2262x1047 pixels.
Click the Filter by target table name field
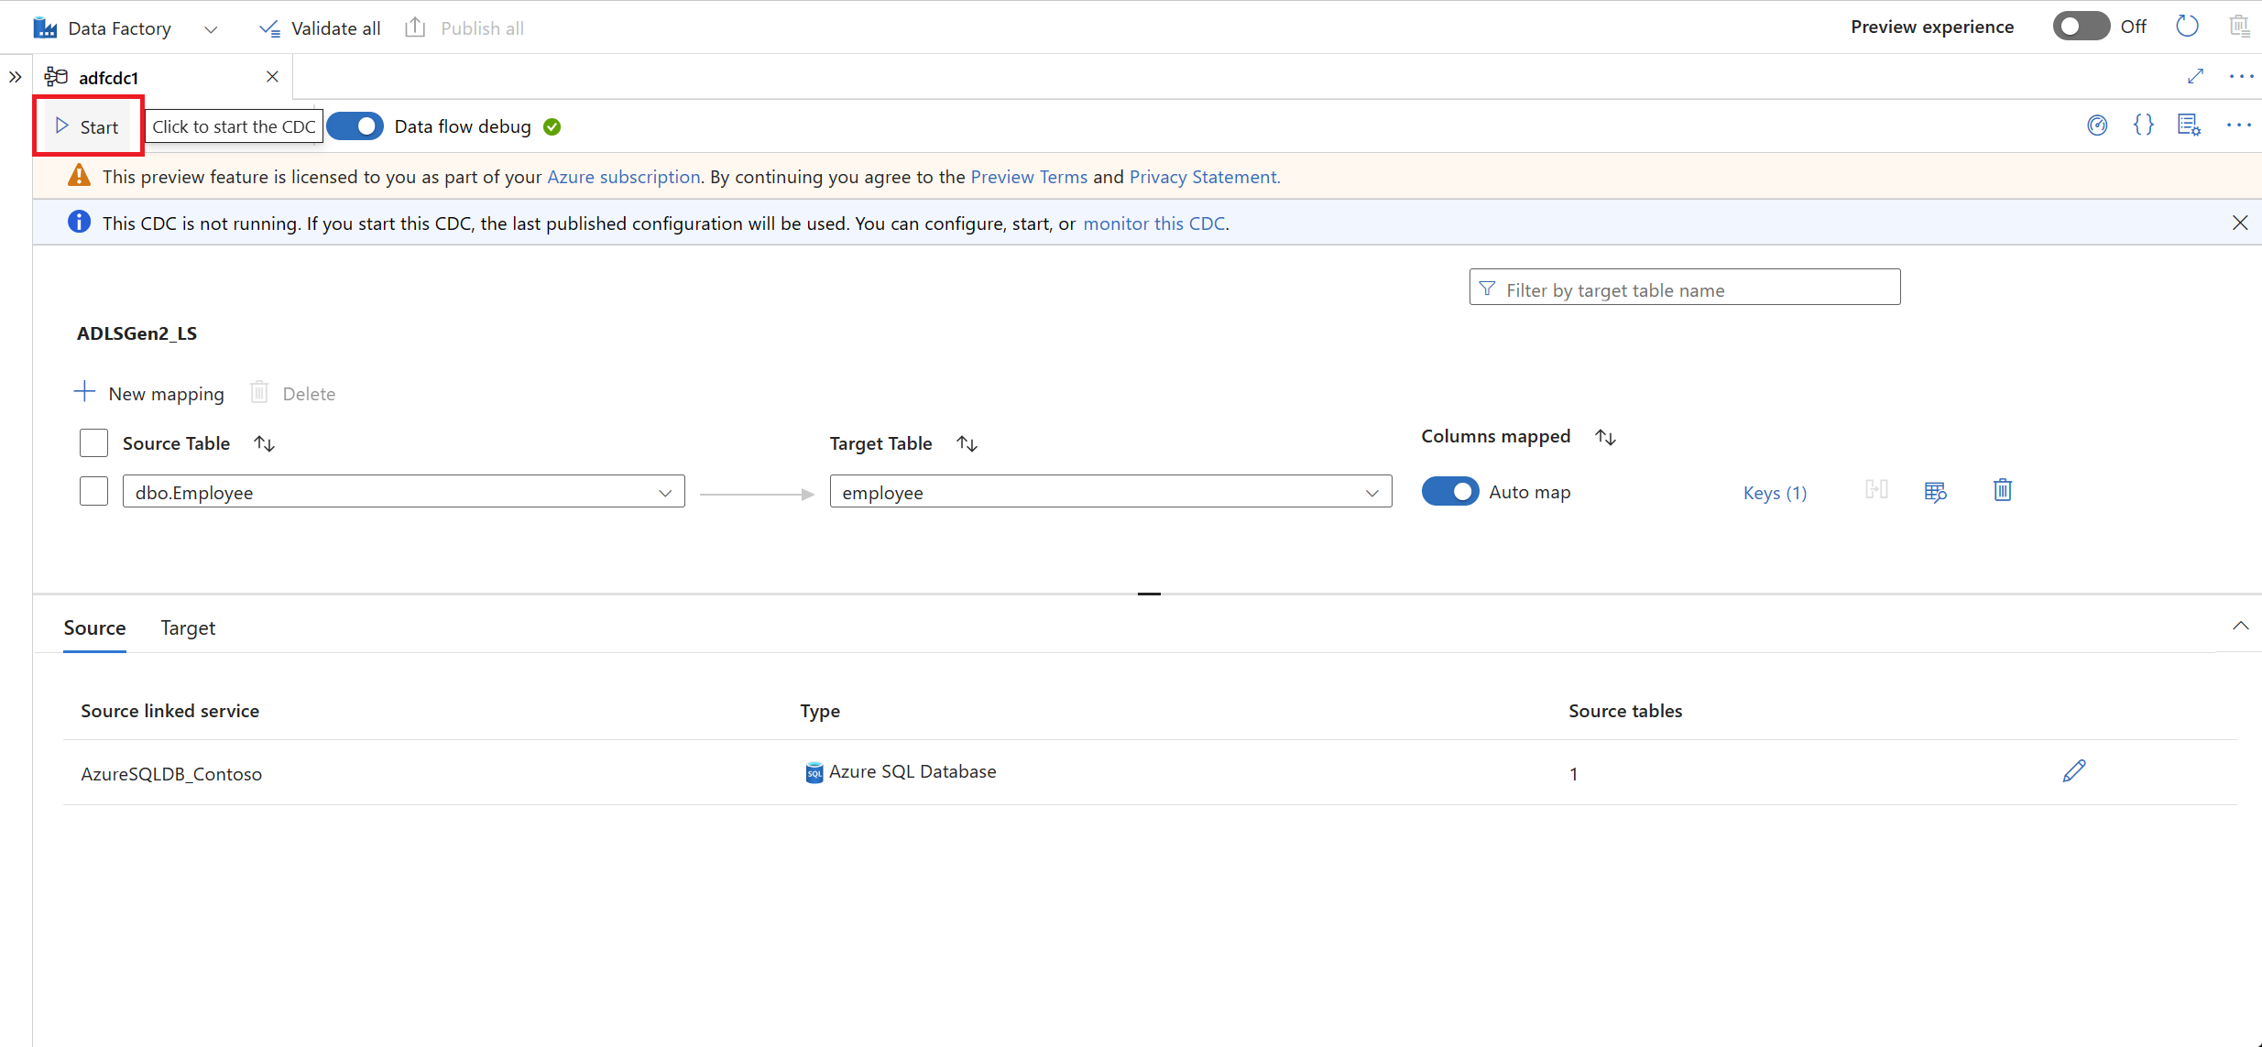coord(1684,289)
